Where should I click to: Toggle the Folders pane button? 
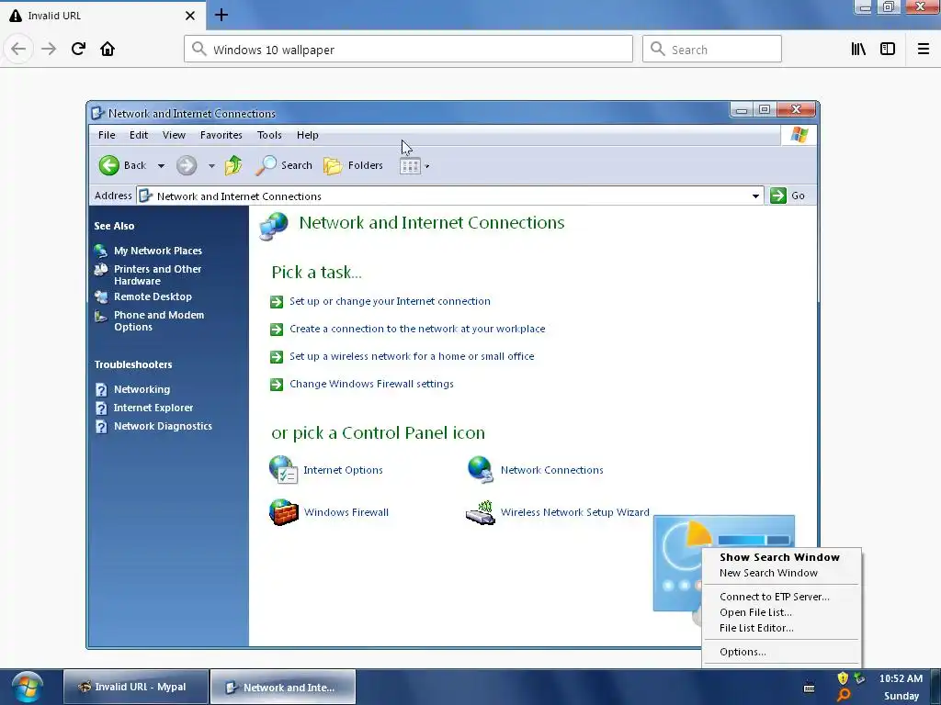(x=354, y=165)
